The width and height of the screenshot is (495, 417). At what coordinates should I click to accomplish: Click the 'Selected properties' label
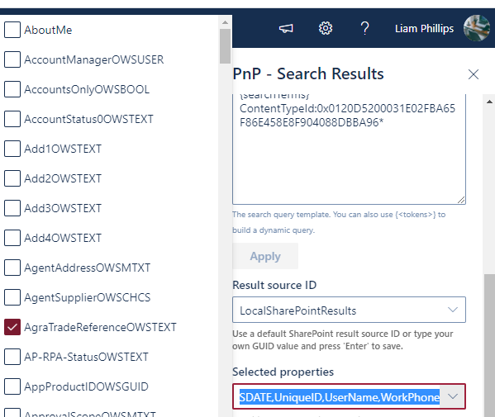click(283, 372)
